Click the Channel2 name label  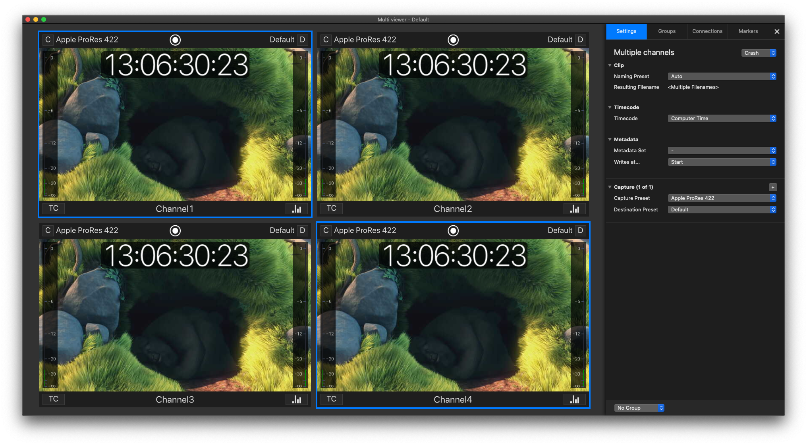point(453,209)
